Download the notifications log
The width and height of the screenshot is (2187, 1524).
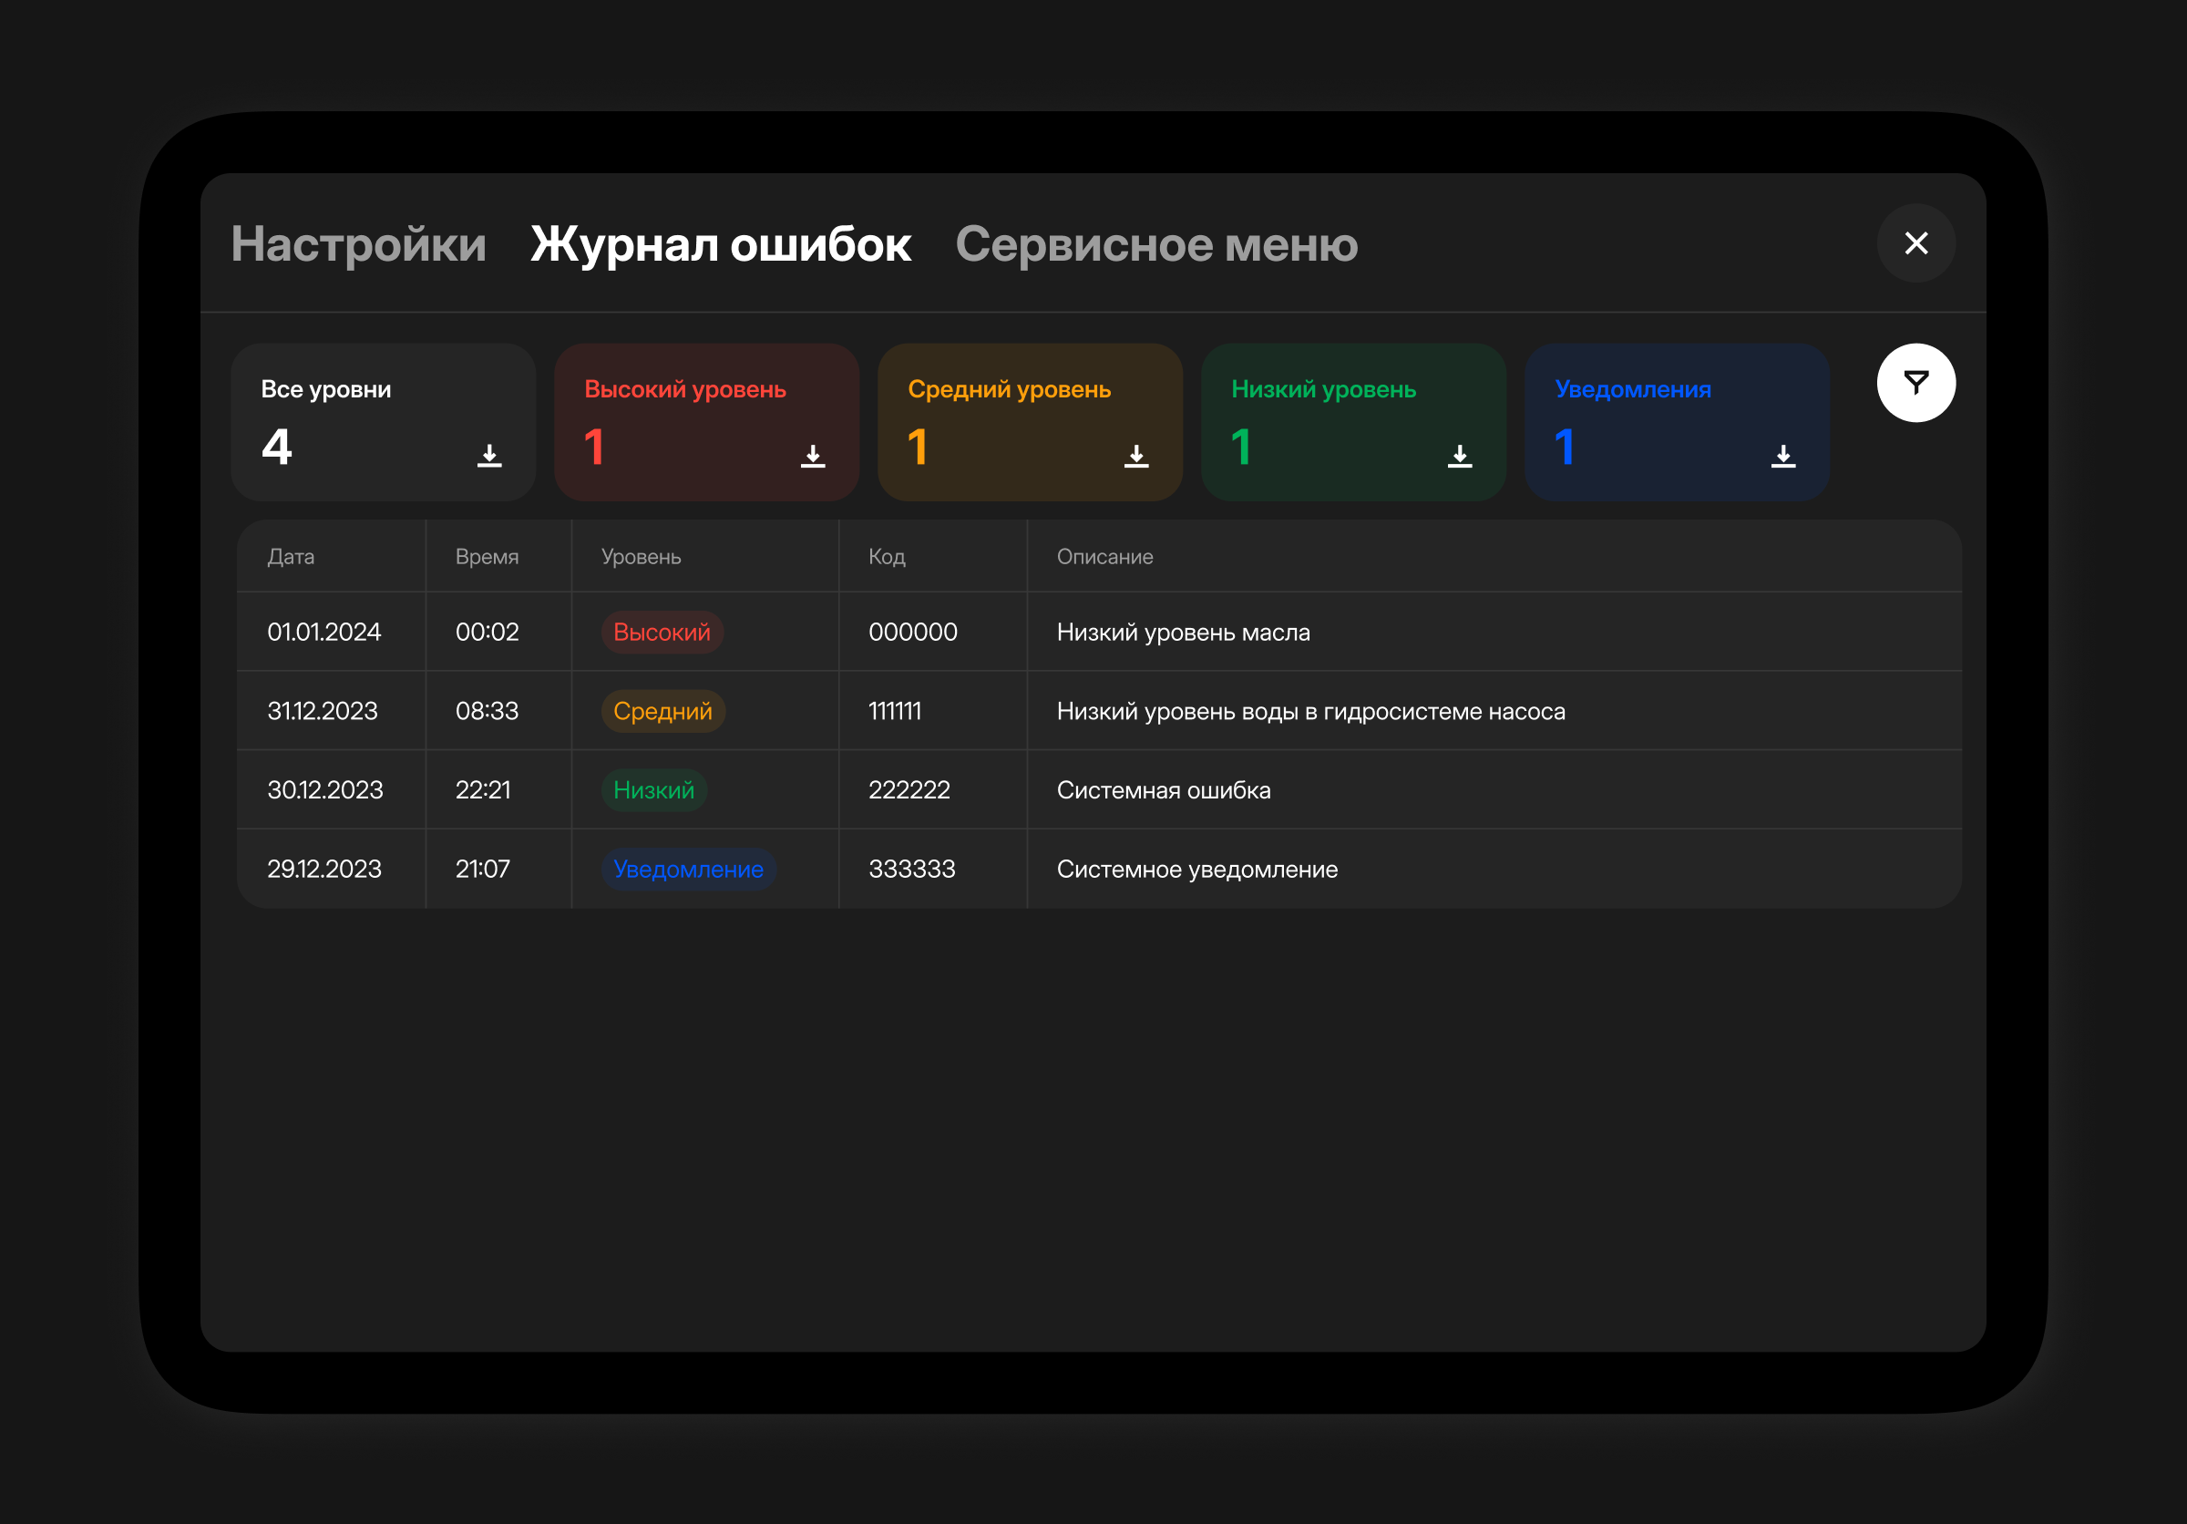point(1783,456)
